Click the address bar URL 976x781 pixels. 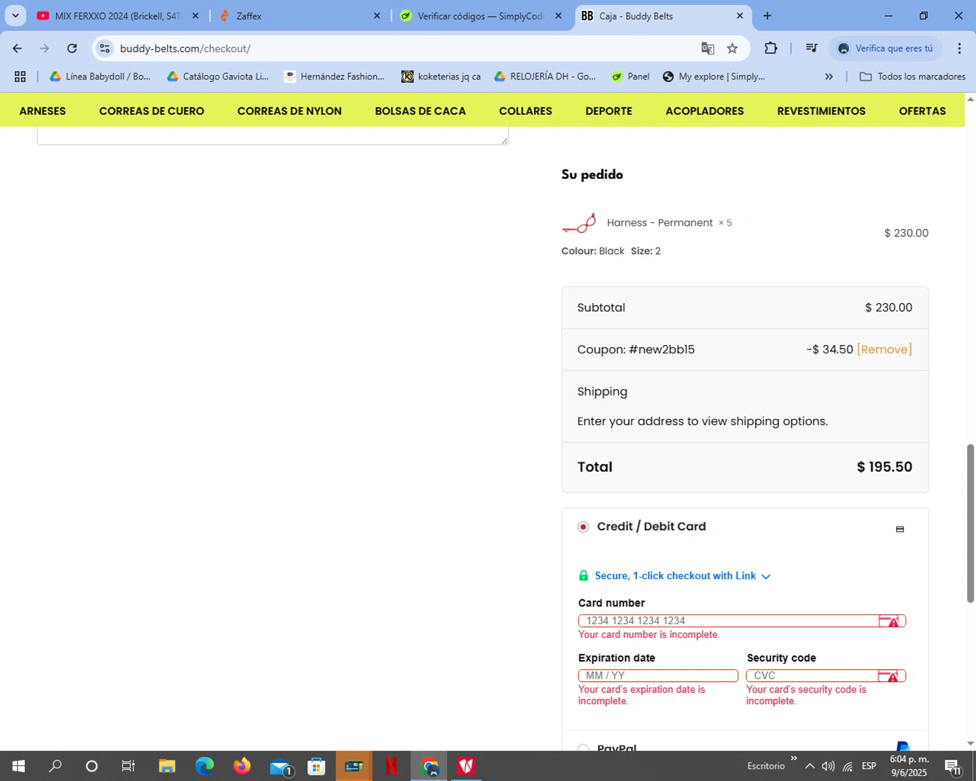pyautogui.click(x=185, y=49)
